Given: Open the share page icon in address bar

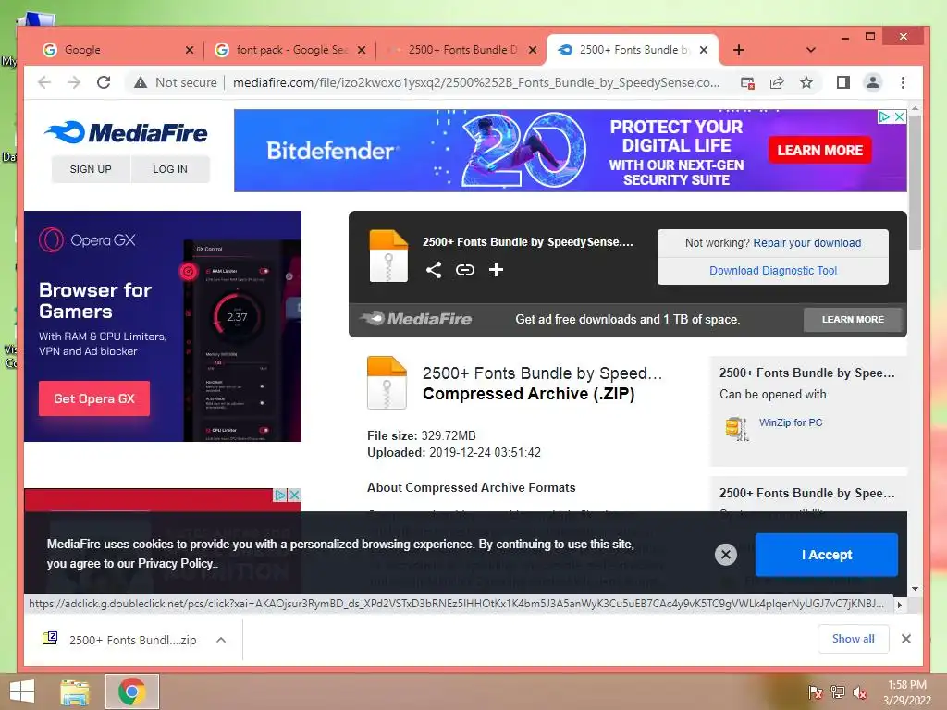Looking at the screenshot, I should coord(777,82).
